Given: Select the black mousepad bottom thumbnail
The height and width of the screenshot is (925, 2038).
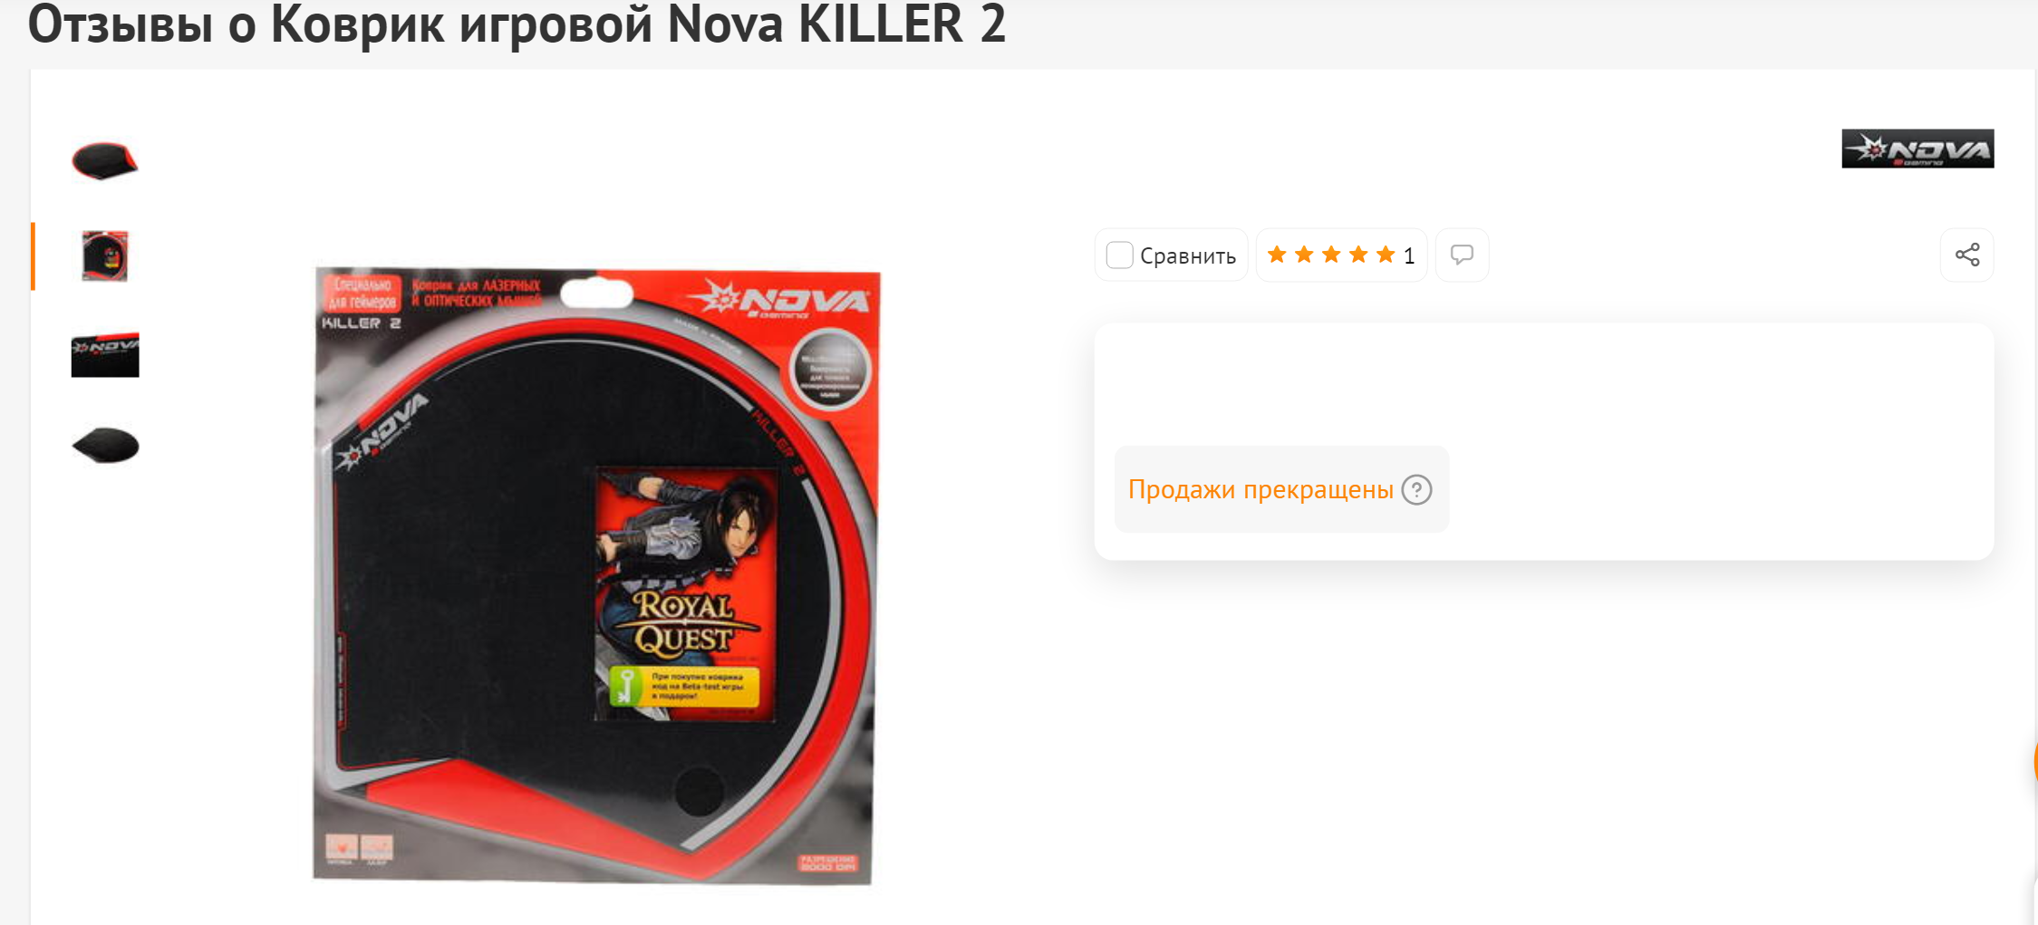Looking at the screenshot, I should point(105,446).
